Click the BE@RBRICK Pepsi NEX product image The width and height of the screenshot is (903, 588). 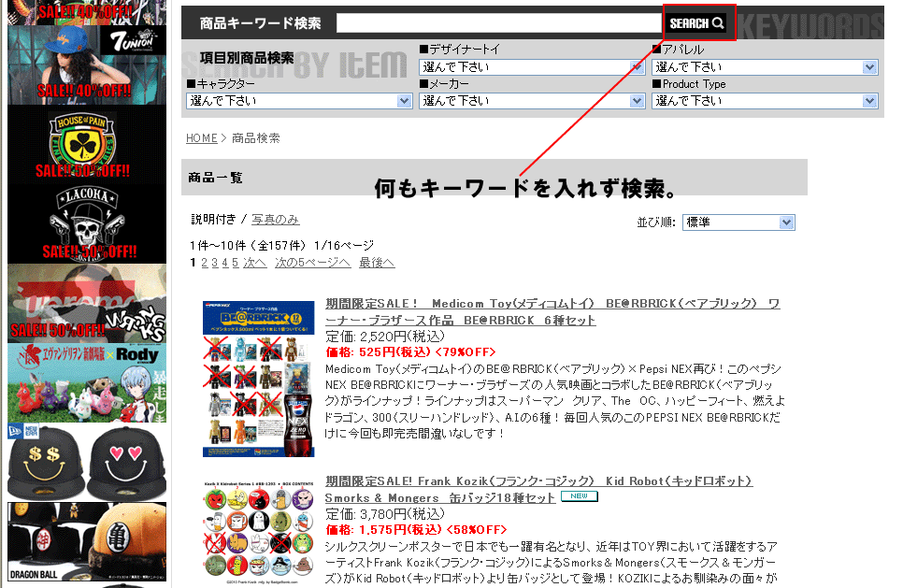pyautogui.click(x=259, y=379)
